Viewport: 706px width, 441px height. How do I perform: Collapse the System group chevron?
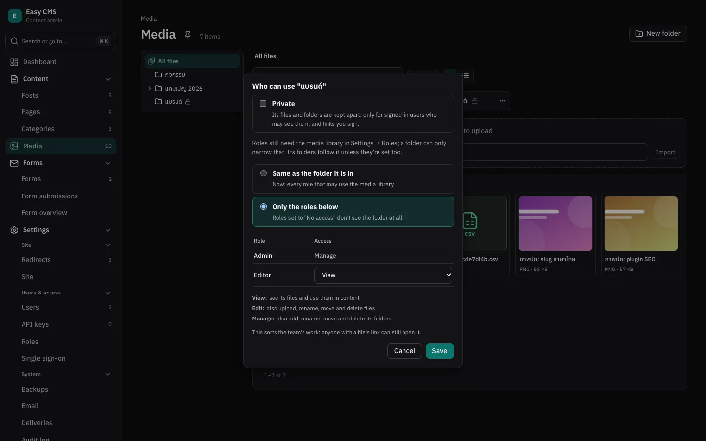(x=108, y=375)
